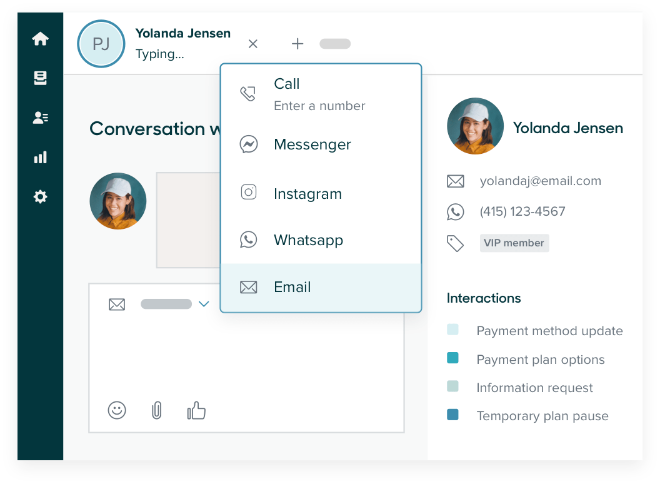The height and width of the screenshot is (484, 660).
Task: Click the Information request color swatch
Action: click(453, 386)
